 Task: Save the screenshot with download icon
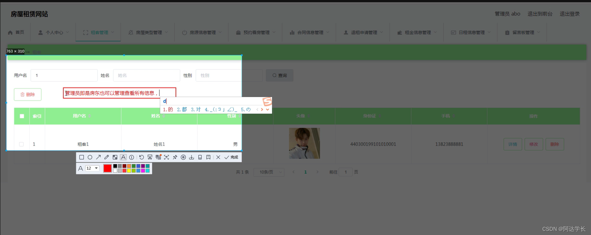[x=191, y=157]
